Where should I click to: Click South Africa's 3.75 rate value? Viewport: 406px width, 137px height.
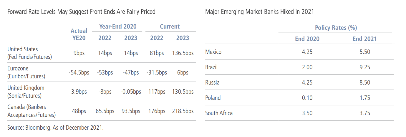click(x=364, y=113)
